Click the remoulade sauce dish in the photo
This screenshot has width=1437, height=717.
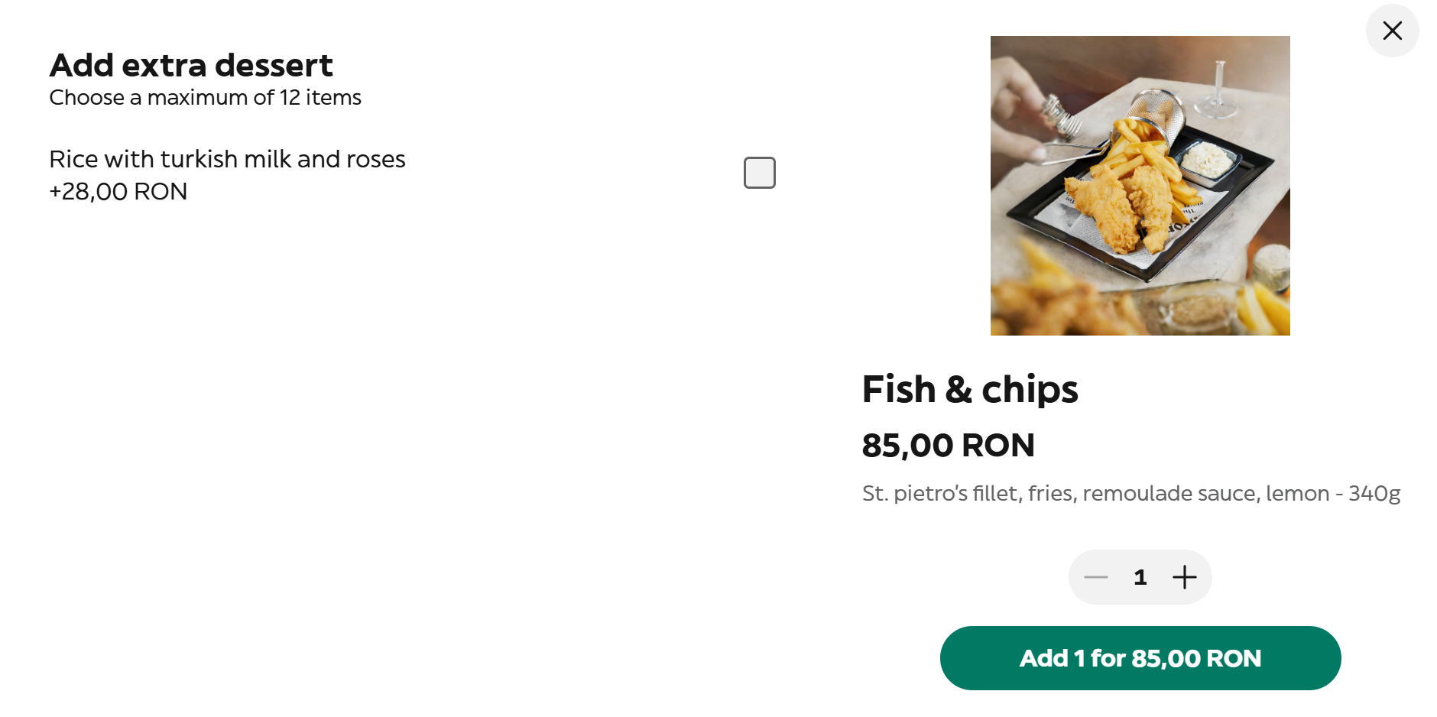tap(1208, 159)
